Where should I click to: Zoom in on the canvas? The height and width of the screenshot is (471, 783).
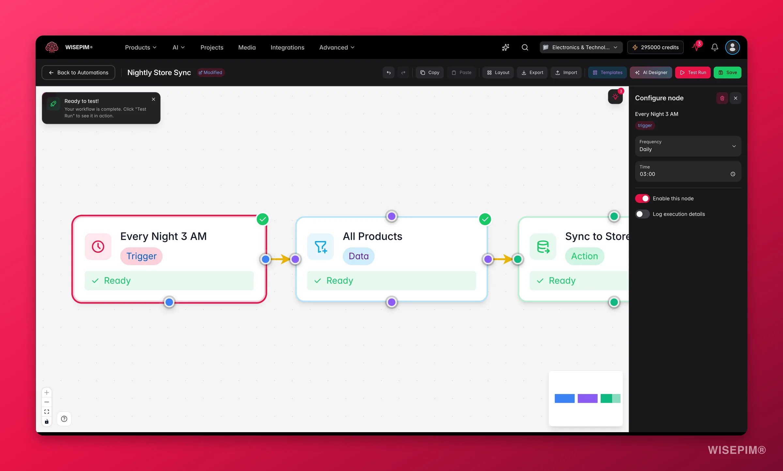(47, 392)
